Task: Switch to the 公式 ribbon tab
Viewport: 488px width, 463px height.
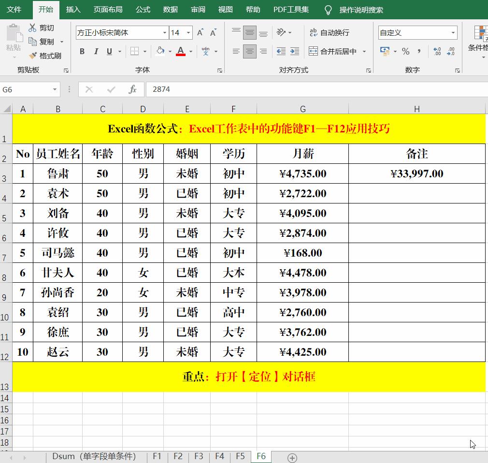Action: (143, 9)
